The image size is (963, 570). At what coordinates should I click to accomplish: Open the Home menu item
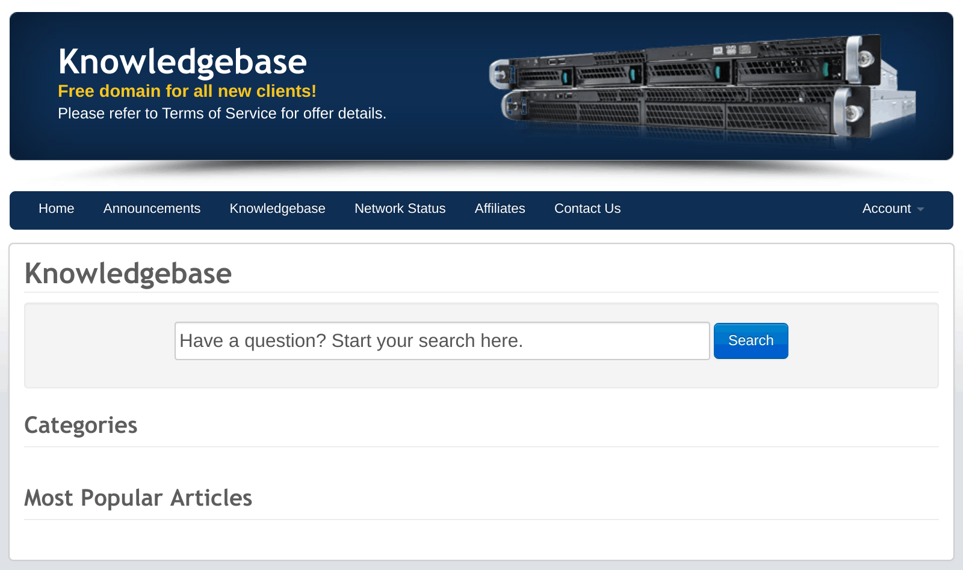point(56,209)
